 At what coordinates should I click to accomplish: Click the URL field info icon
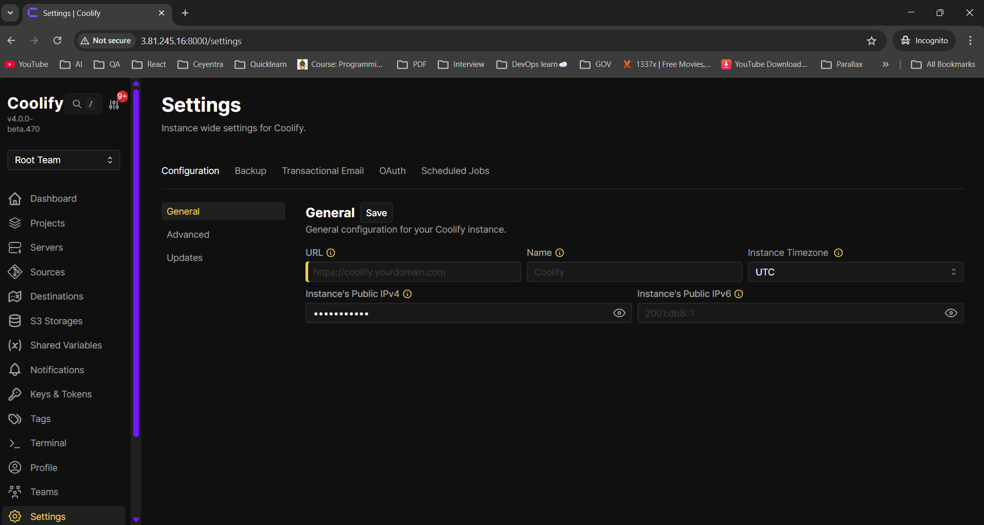point(331,253)
